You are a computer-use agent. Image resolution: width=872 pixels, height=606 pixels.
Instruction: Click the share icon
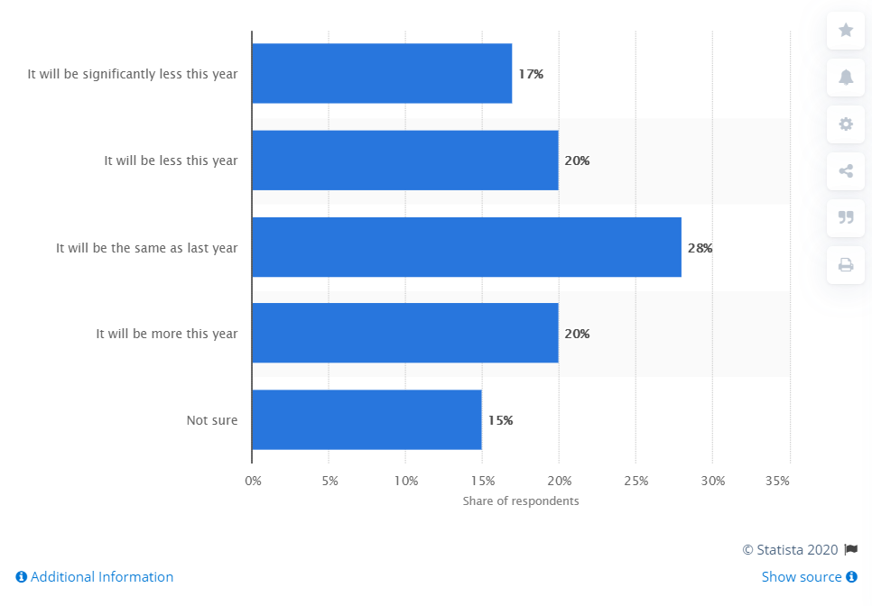846,171
